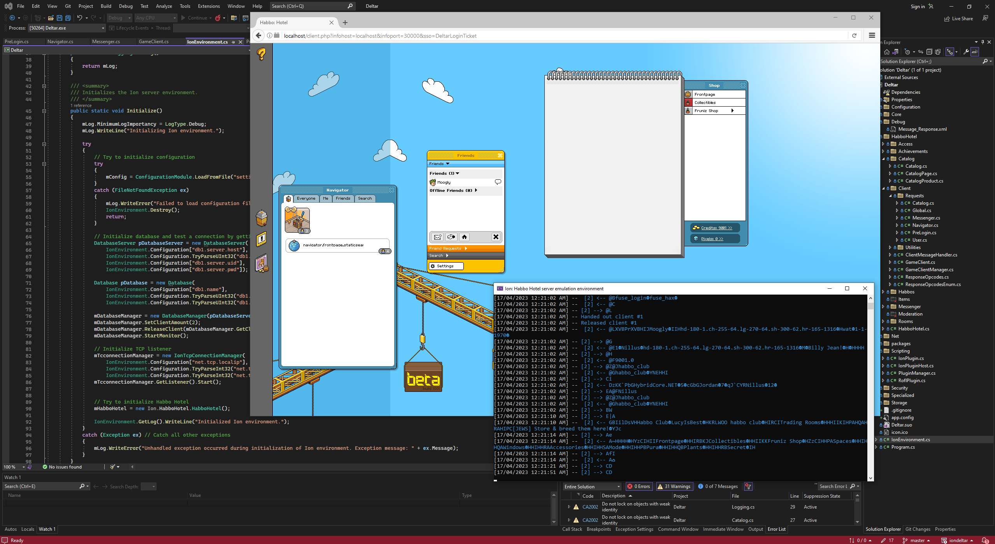Click the home icon in Friends window
This screenshot has width=995, height=544.
tap(464, 237)
